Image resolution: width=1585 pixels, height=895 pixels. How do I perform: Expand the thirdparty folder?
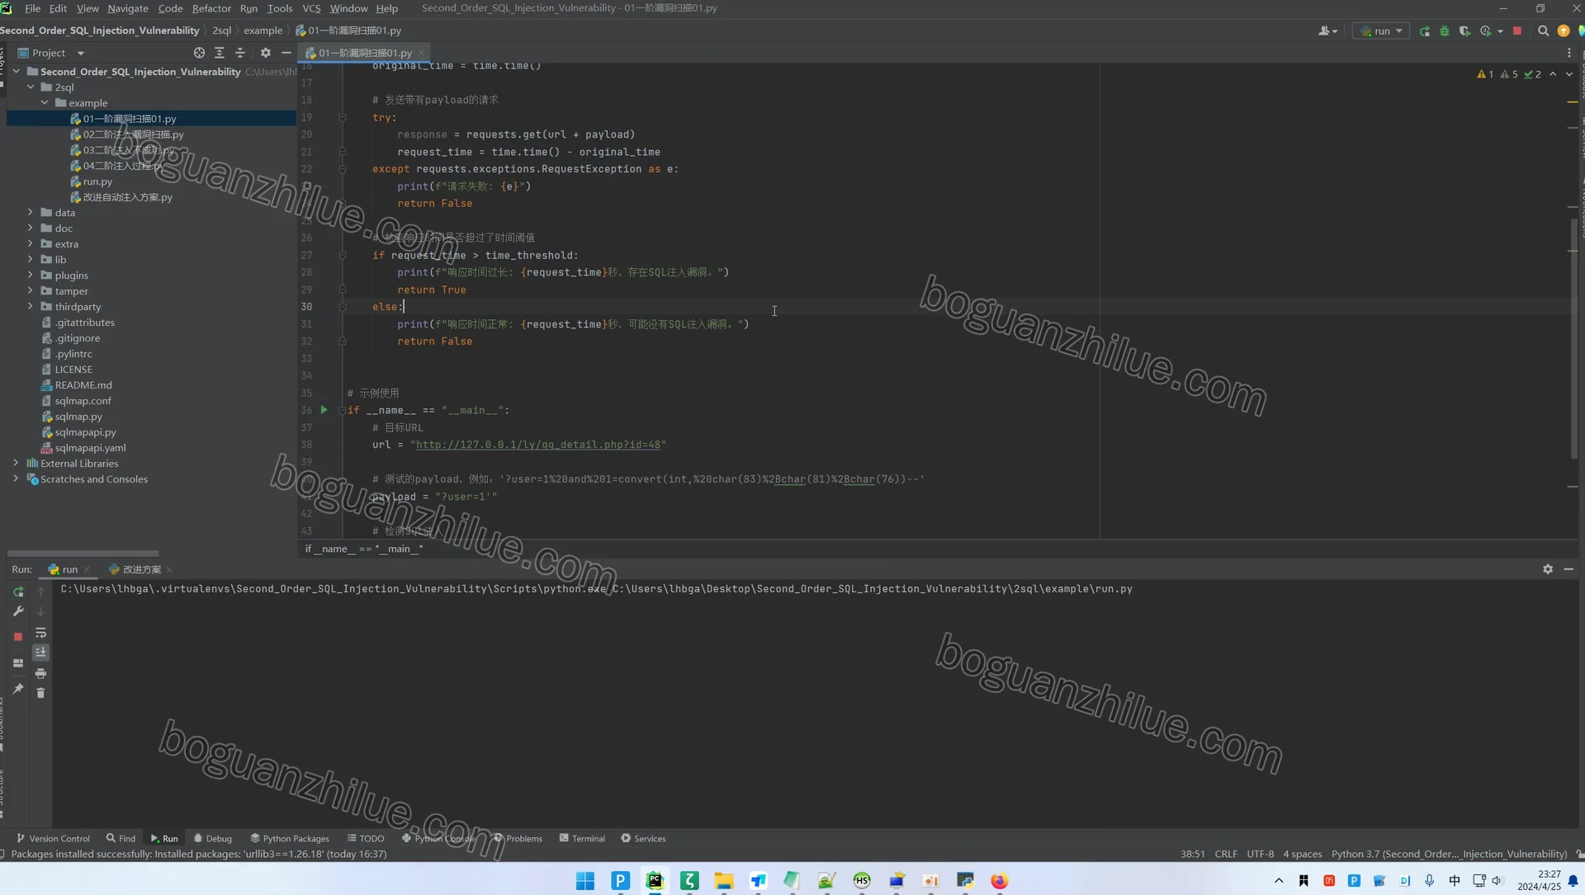coord(31,306)
